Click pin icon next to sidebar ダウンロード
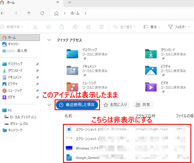The width and height of the screenshot is (194, 163). [37, 71]
